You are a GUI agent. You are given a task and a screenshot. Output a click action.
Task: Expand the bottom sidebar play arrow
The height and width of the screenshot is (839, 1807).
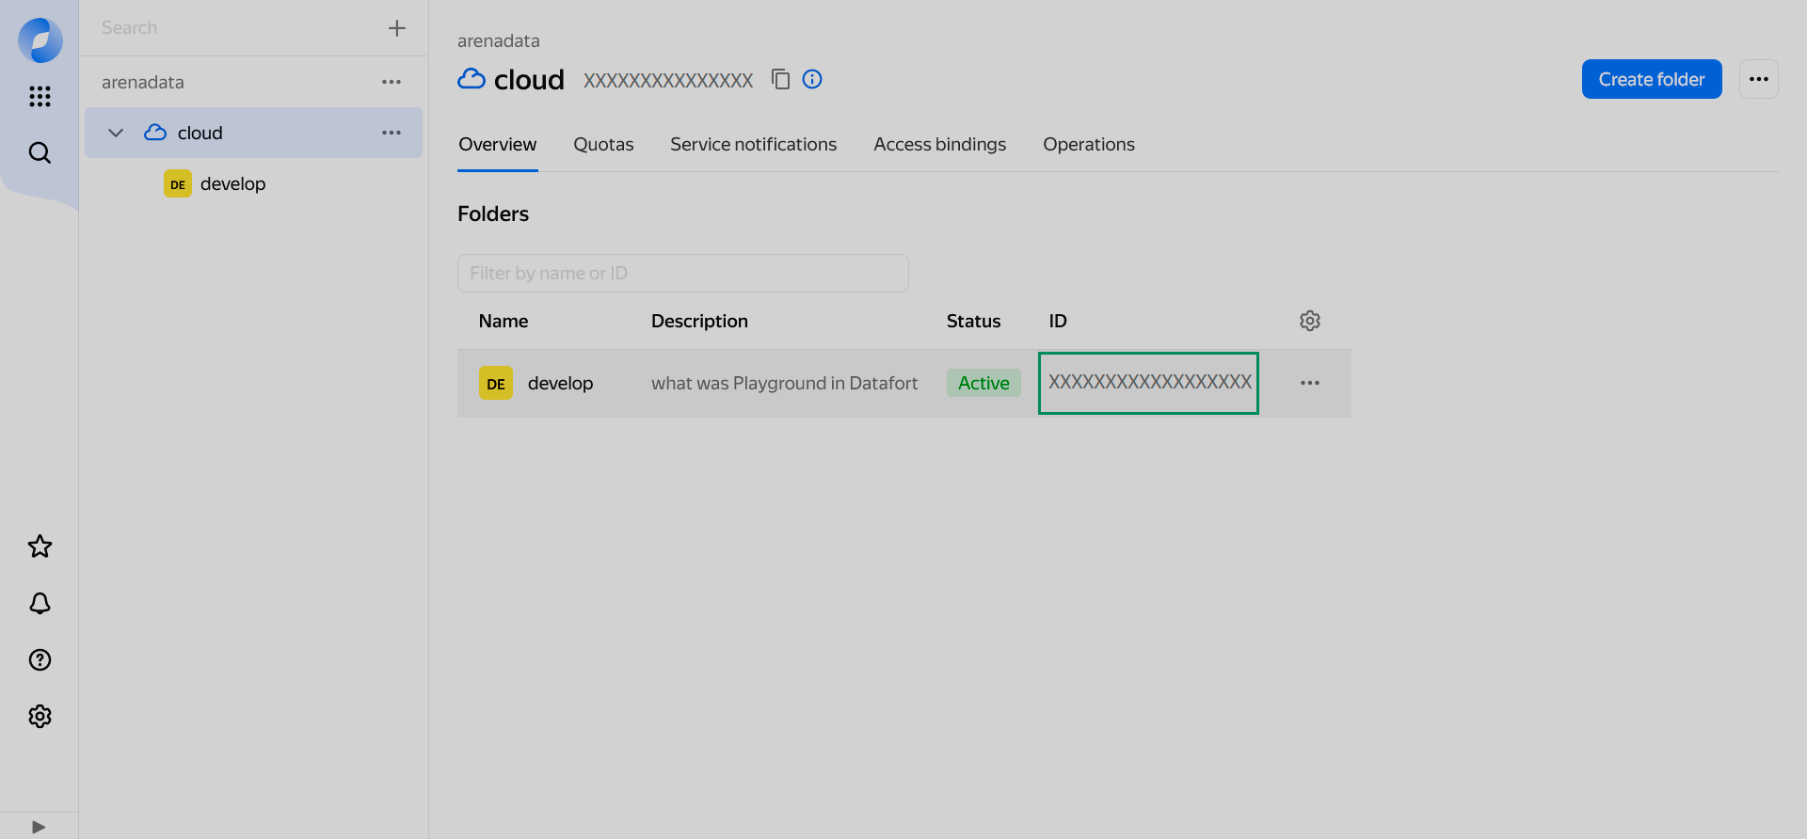click(39, 827)
